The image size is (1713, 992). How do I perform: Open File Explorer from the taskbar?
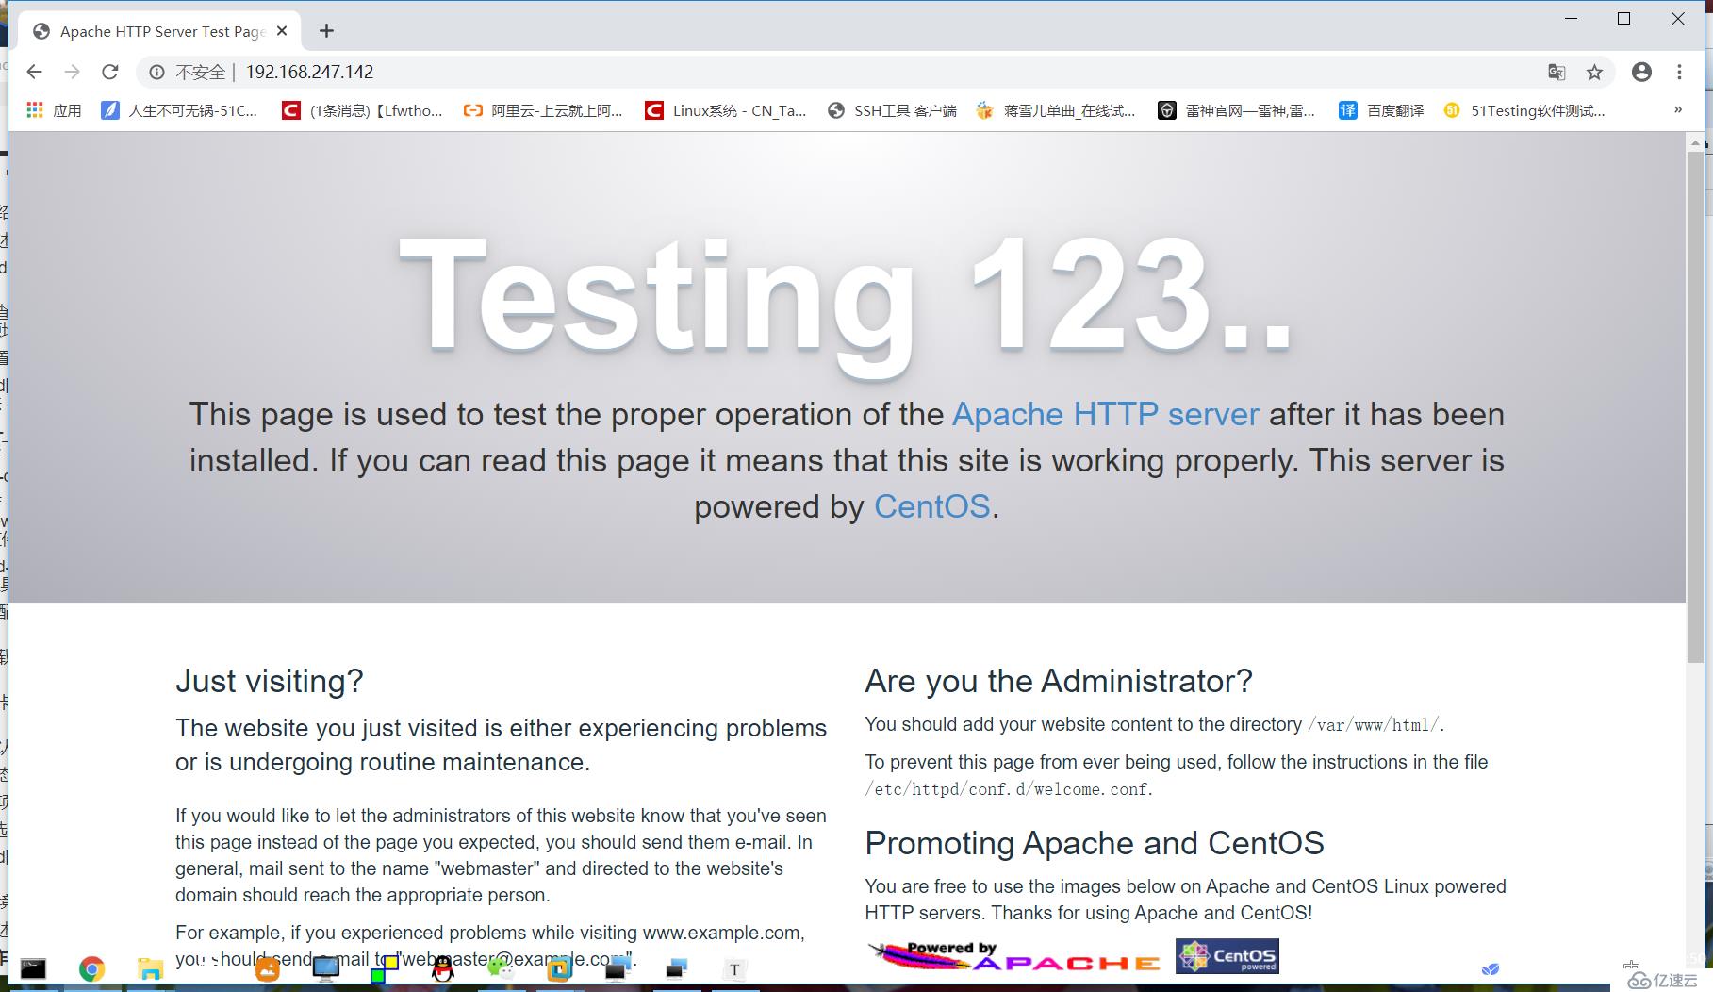pyautogui.click(x=150, y=968)
